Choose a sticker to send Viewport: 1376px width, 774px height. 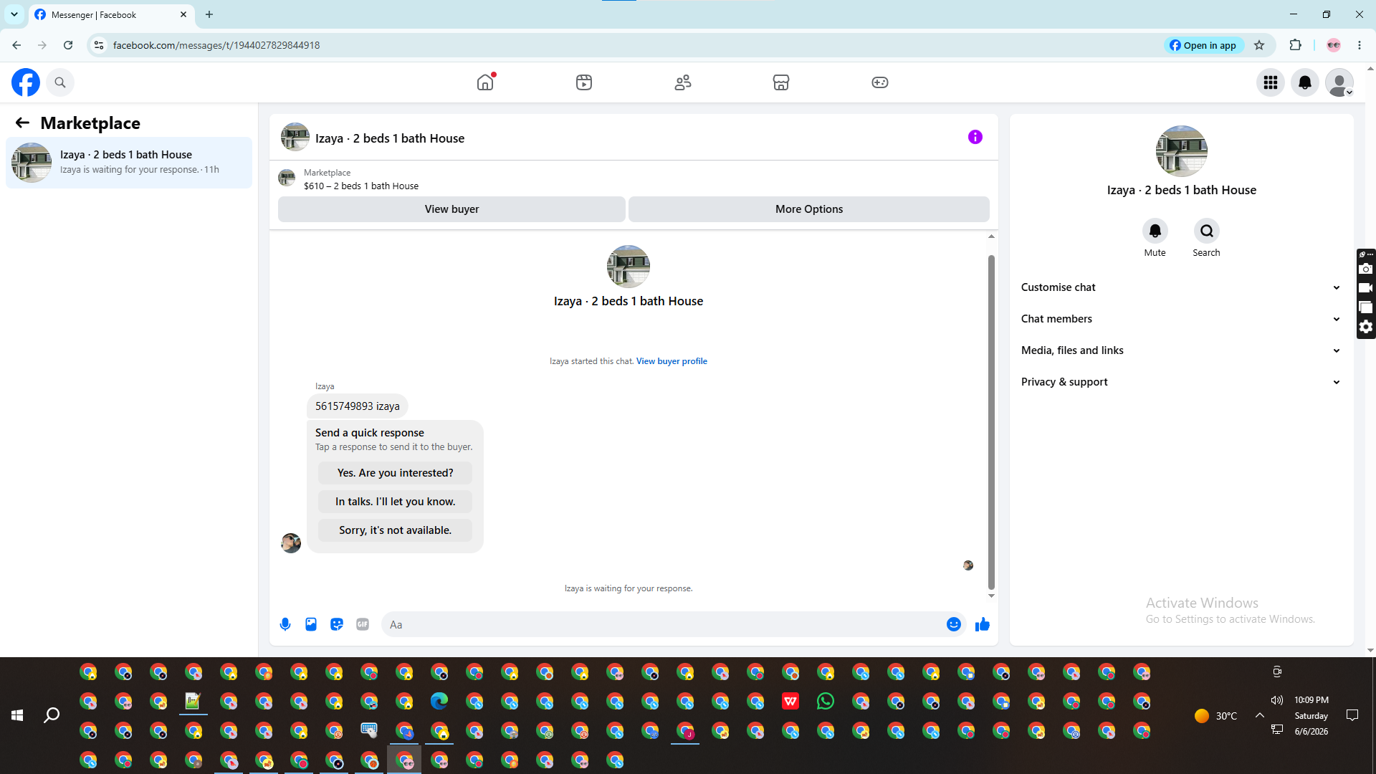pyautogui.click(x=337, y=624)
